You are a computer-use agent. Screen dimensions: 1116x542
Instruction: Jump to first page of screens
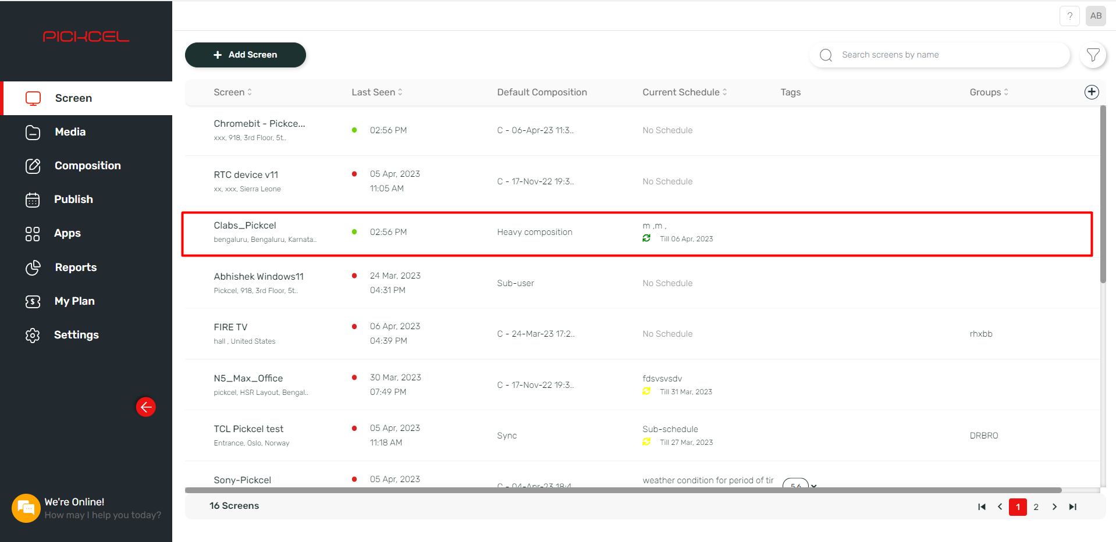982,507
